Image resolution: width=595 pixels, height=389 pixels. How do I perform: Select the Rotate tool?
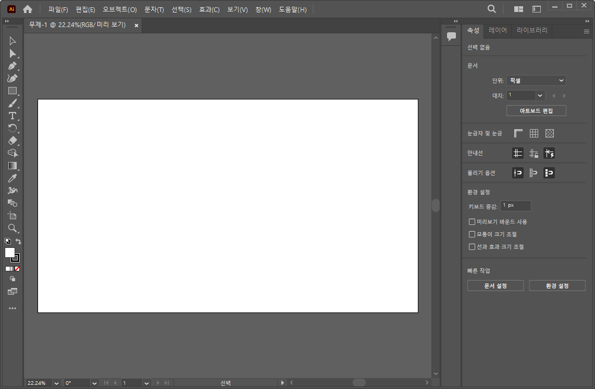(12, 128)
